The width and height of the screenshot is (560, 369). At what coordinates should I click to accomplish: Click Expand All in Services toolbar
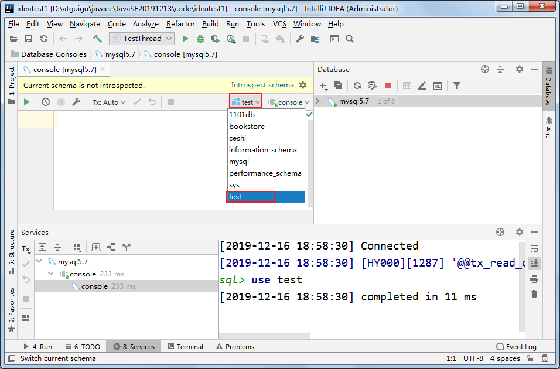[x=42, y=247]
